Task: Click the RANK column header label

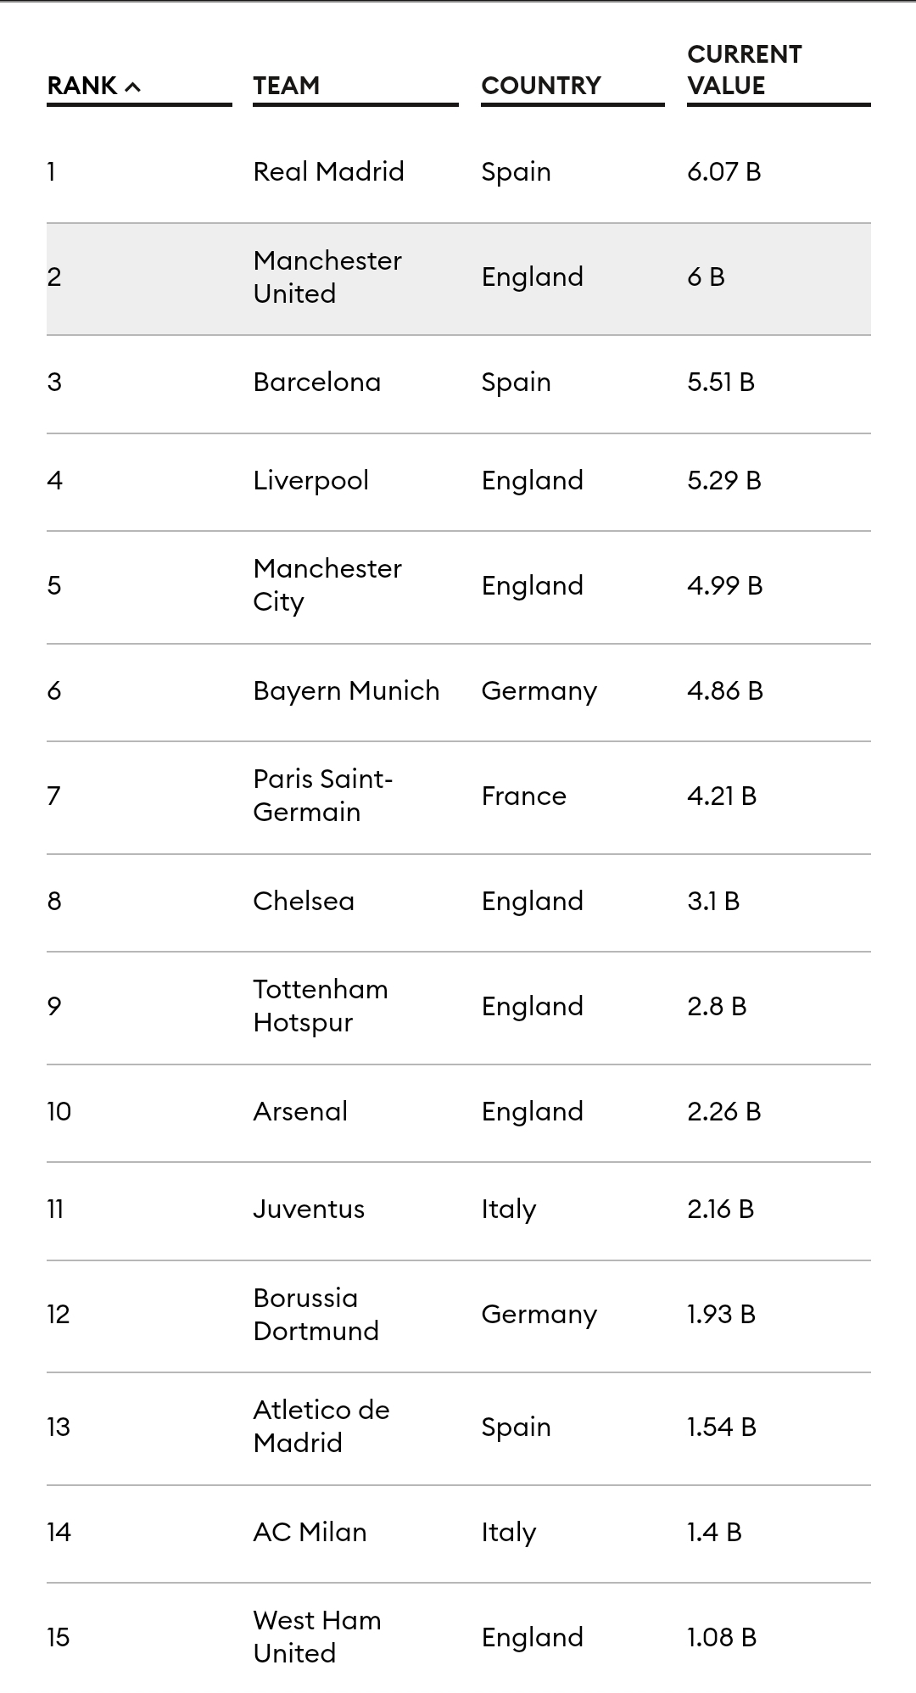Action: pos(82,86)
